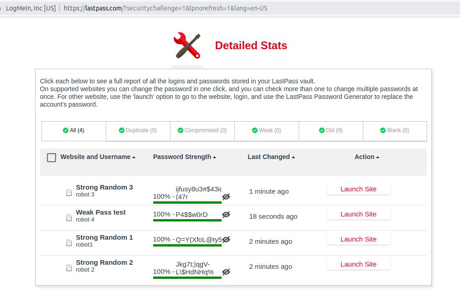Click the green check icon on All tab
The height and width of the screenshot is (298, 460).
[x=65, y=130]
